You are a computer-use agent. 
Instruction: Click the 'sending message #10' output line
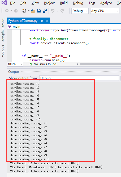click(25, 119)
